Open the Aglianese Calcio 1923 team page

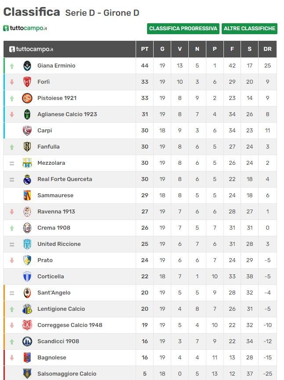(x=67, y=114)
